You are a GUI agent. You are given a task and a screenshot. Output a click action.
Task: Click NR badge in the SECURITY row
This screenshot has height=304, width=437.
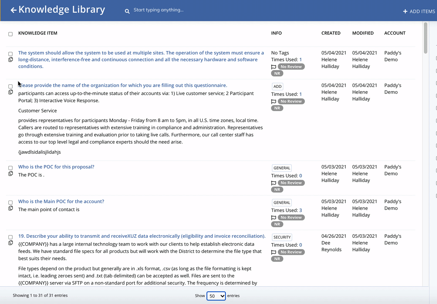(277, 258)
